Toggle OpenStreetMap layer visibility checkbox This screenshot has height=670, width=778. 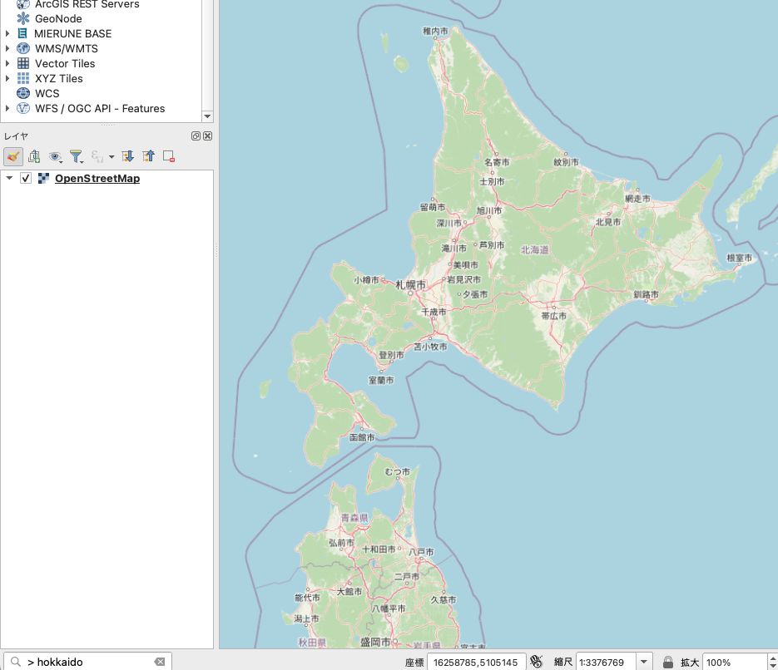26,178
